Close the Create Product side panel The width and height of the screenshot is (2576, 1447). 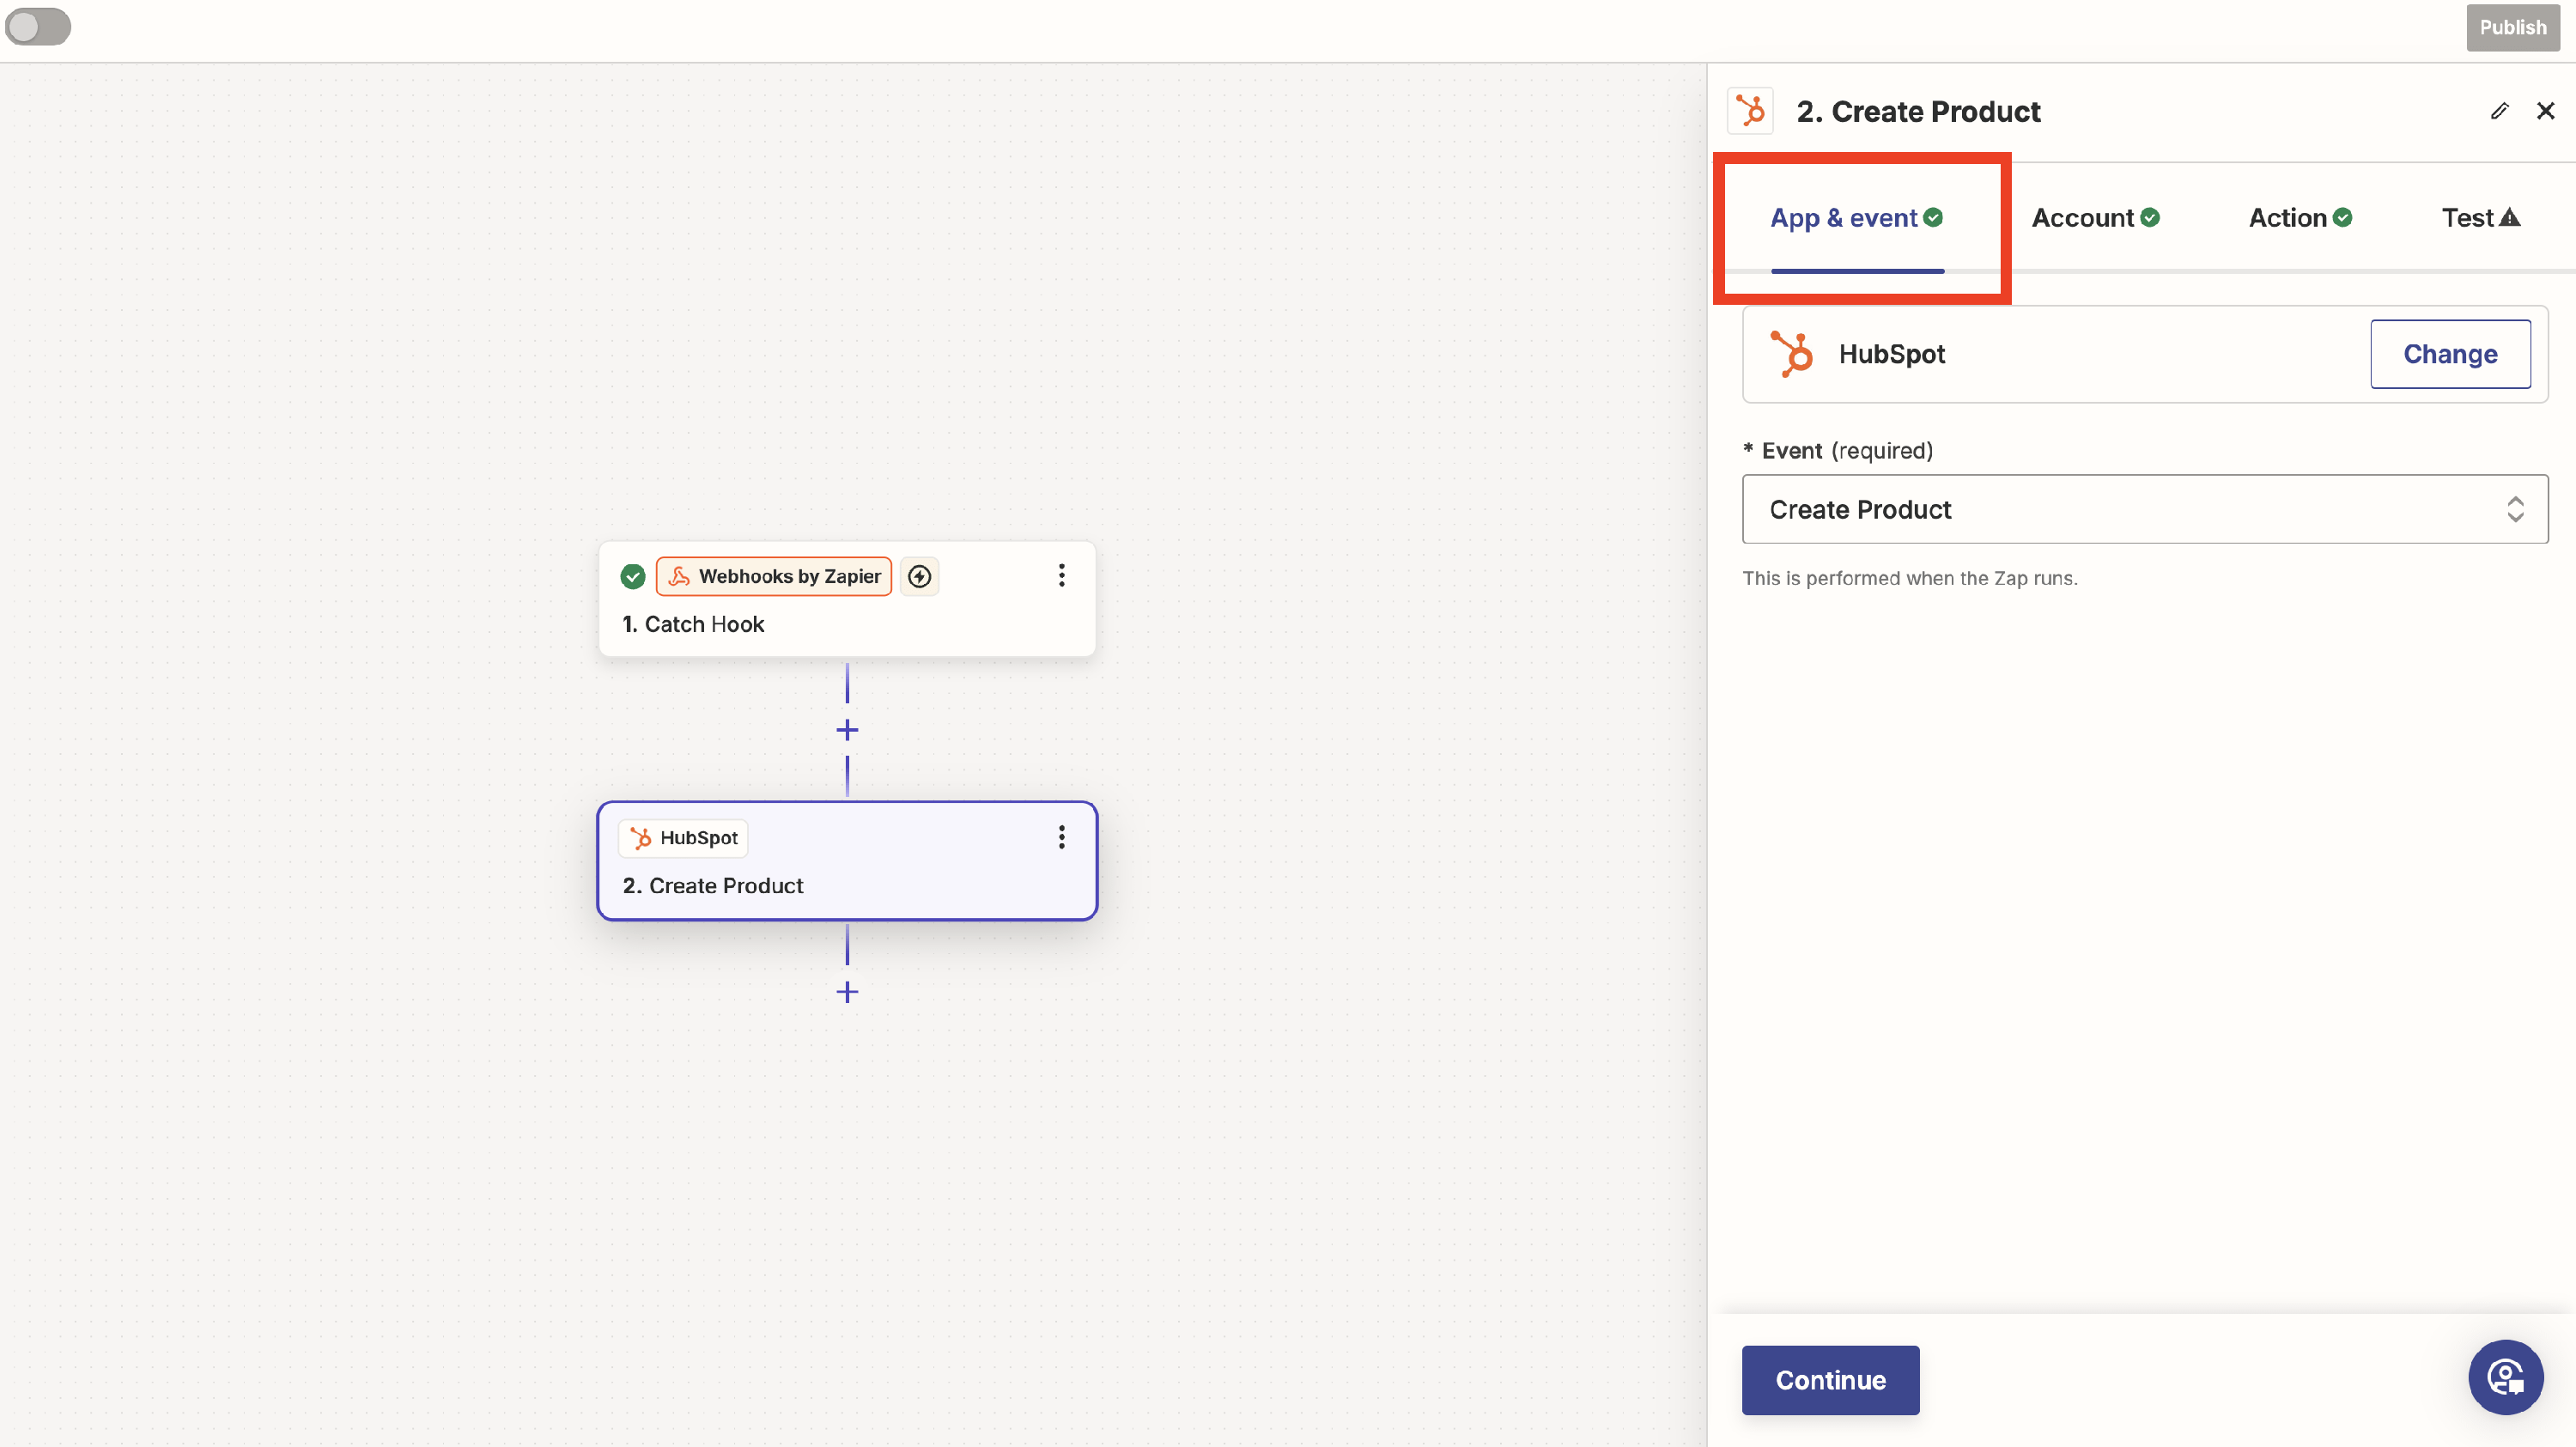tap(2545, 111)
